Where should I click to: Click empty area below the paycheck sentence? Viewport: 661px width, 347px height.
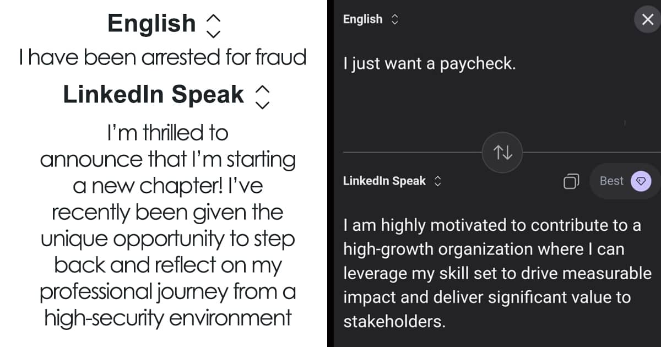tap(485, 105)
